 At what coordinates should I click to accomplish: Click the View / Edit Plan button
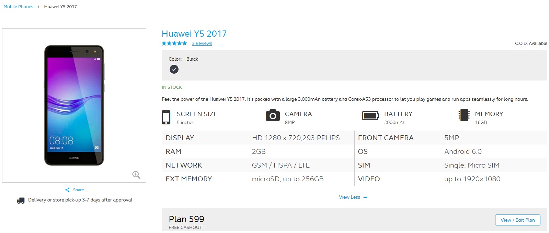517,220
